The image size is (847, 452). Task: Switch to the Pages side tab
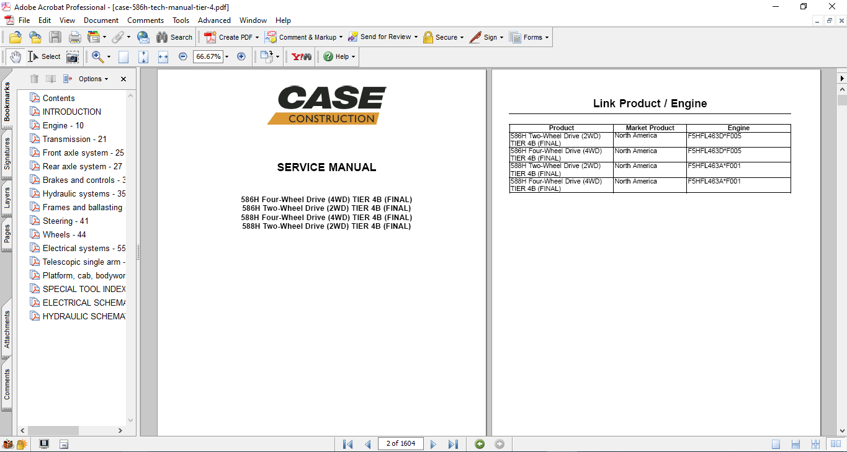(7, 234)
